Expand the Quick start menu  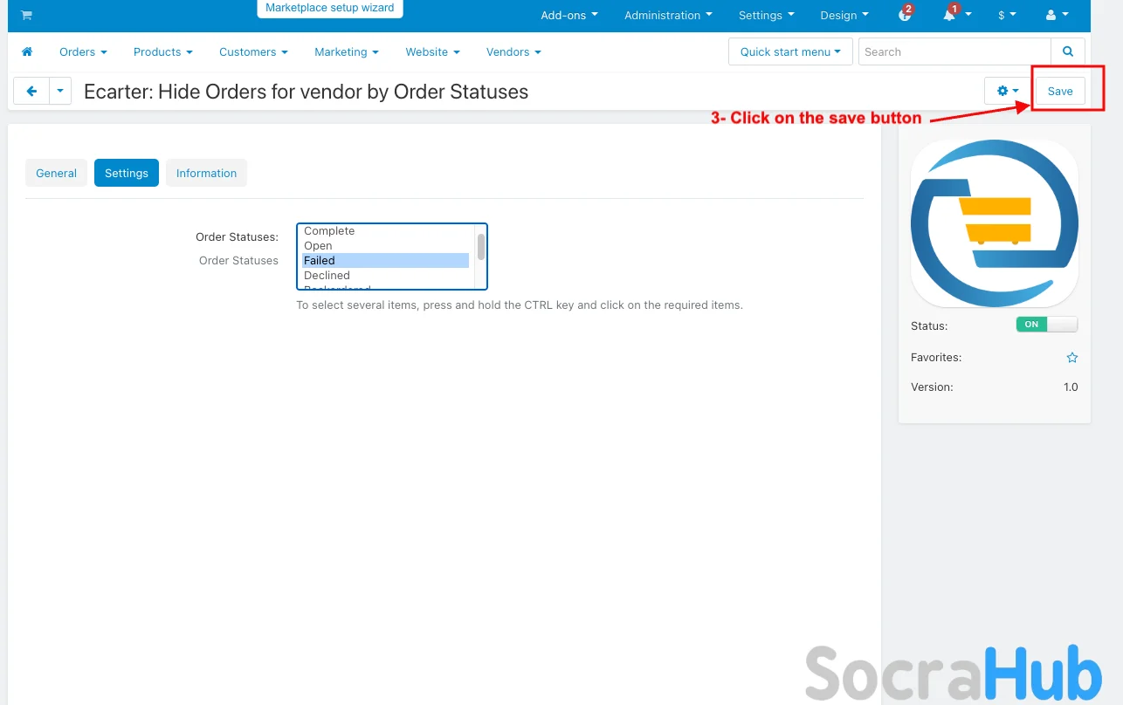pyautogui.click(x=790, y=51)
